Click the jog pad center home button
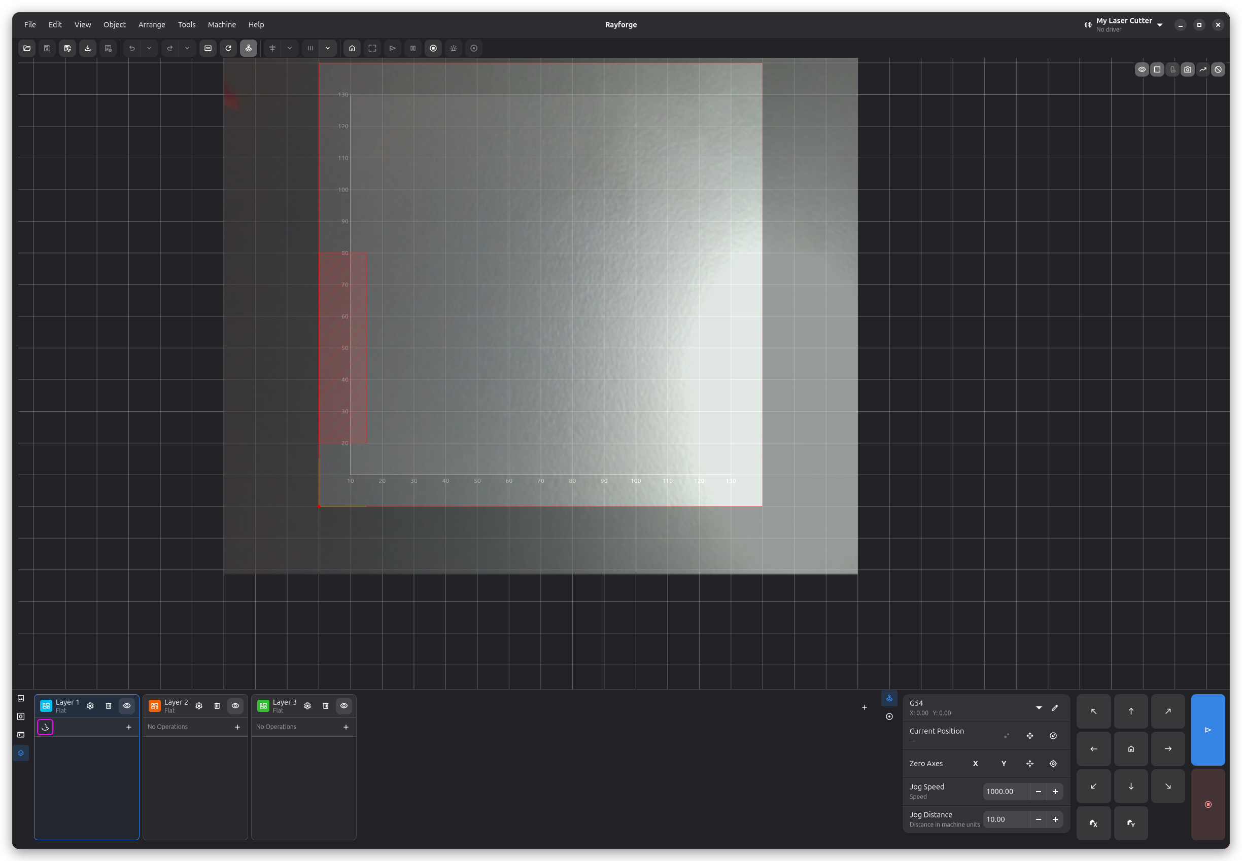 point(1131,749)
